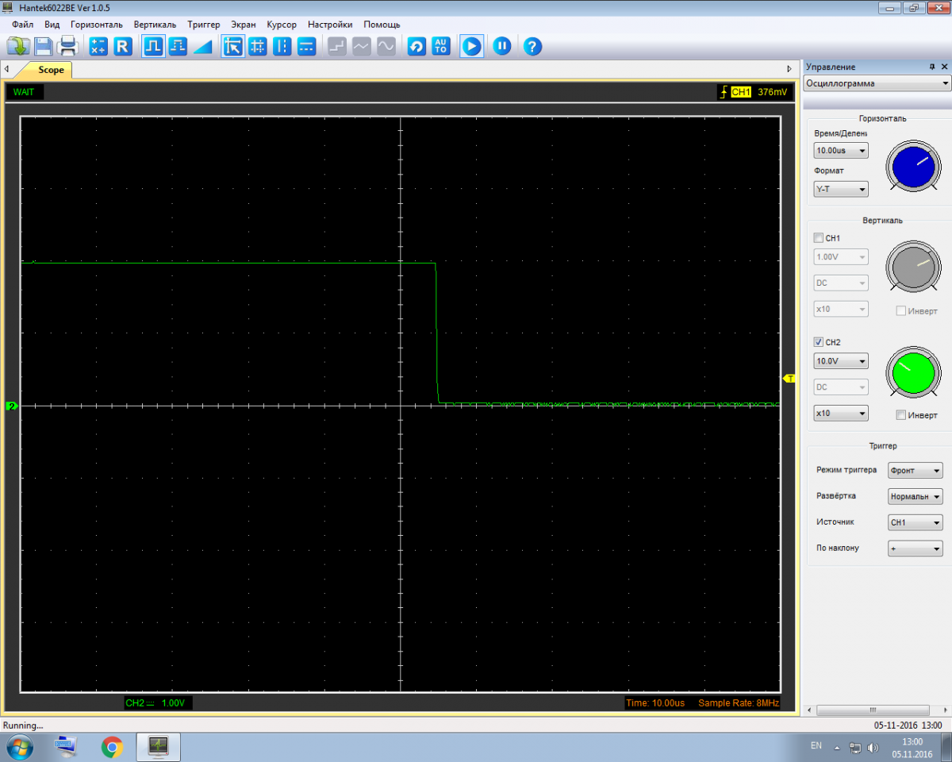Open the Развёртка Нормальн dropdown
The width and height of the screenshot is (952, 762).
point(916,496)
